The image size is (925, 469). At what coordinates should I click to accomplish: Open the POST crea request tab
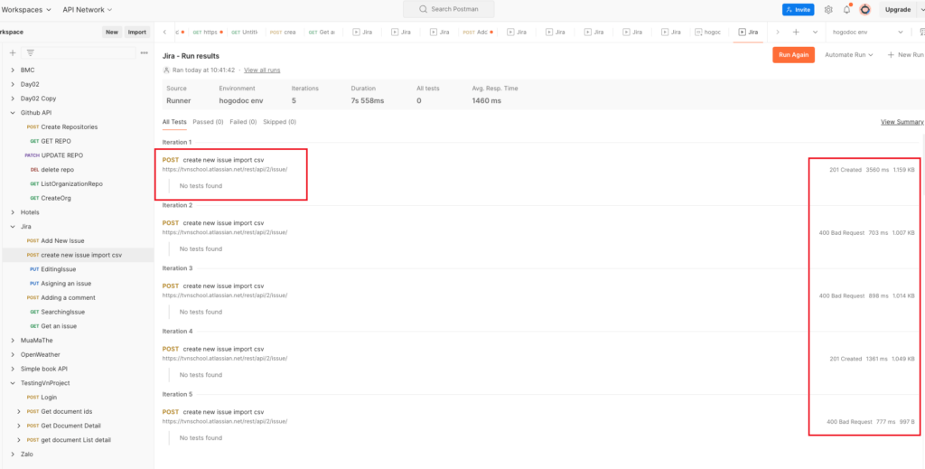(x=283, y=33)
